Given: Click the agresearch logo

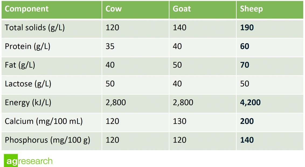Looking at the screenshot, I should 28,161.
